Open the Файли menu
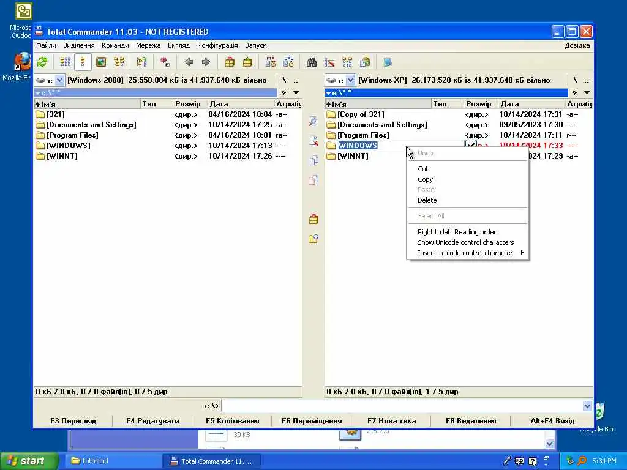627x470 pixels. (46, 45)
